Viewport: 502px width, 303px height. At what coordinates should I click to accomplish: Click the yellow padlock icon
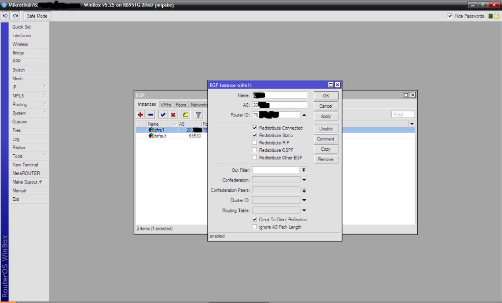coord(497,16)
